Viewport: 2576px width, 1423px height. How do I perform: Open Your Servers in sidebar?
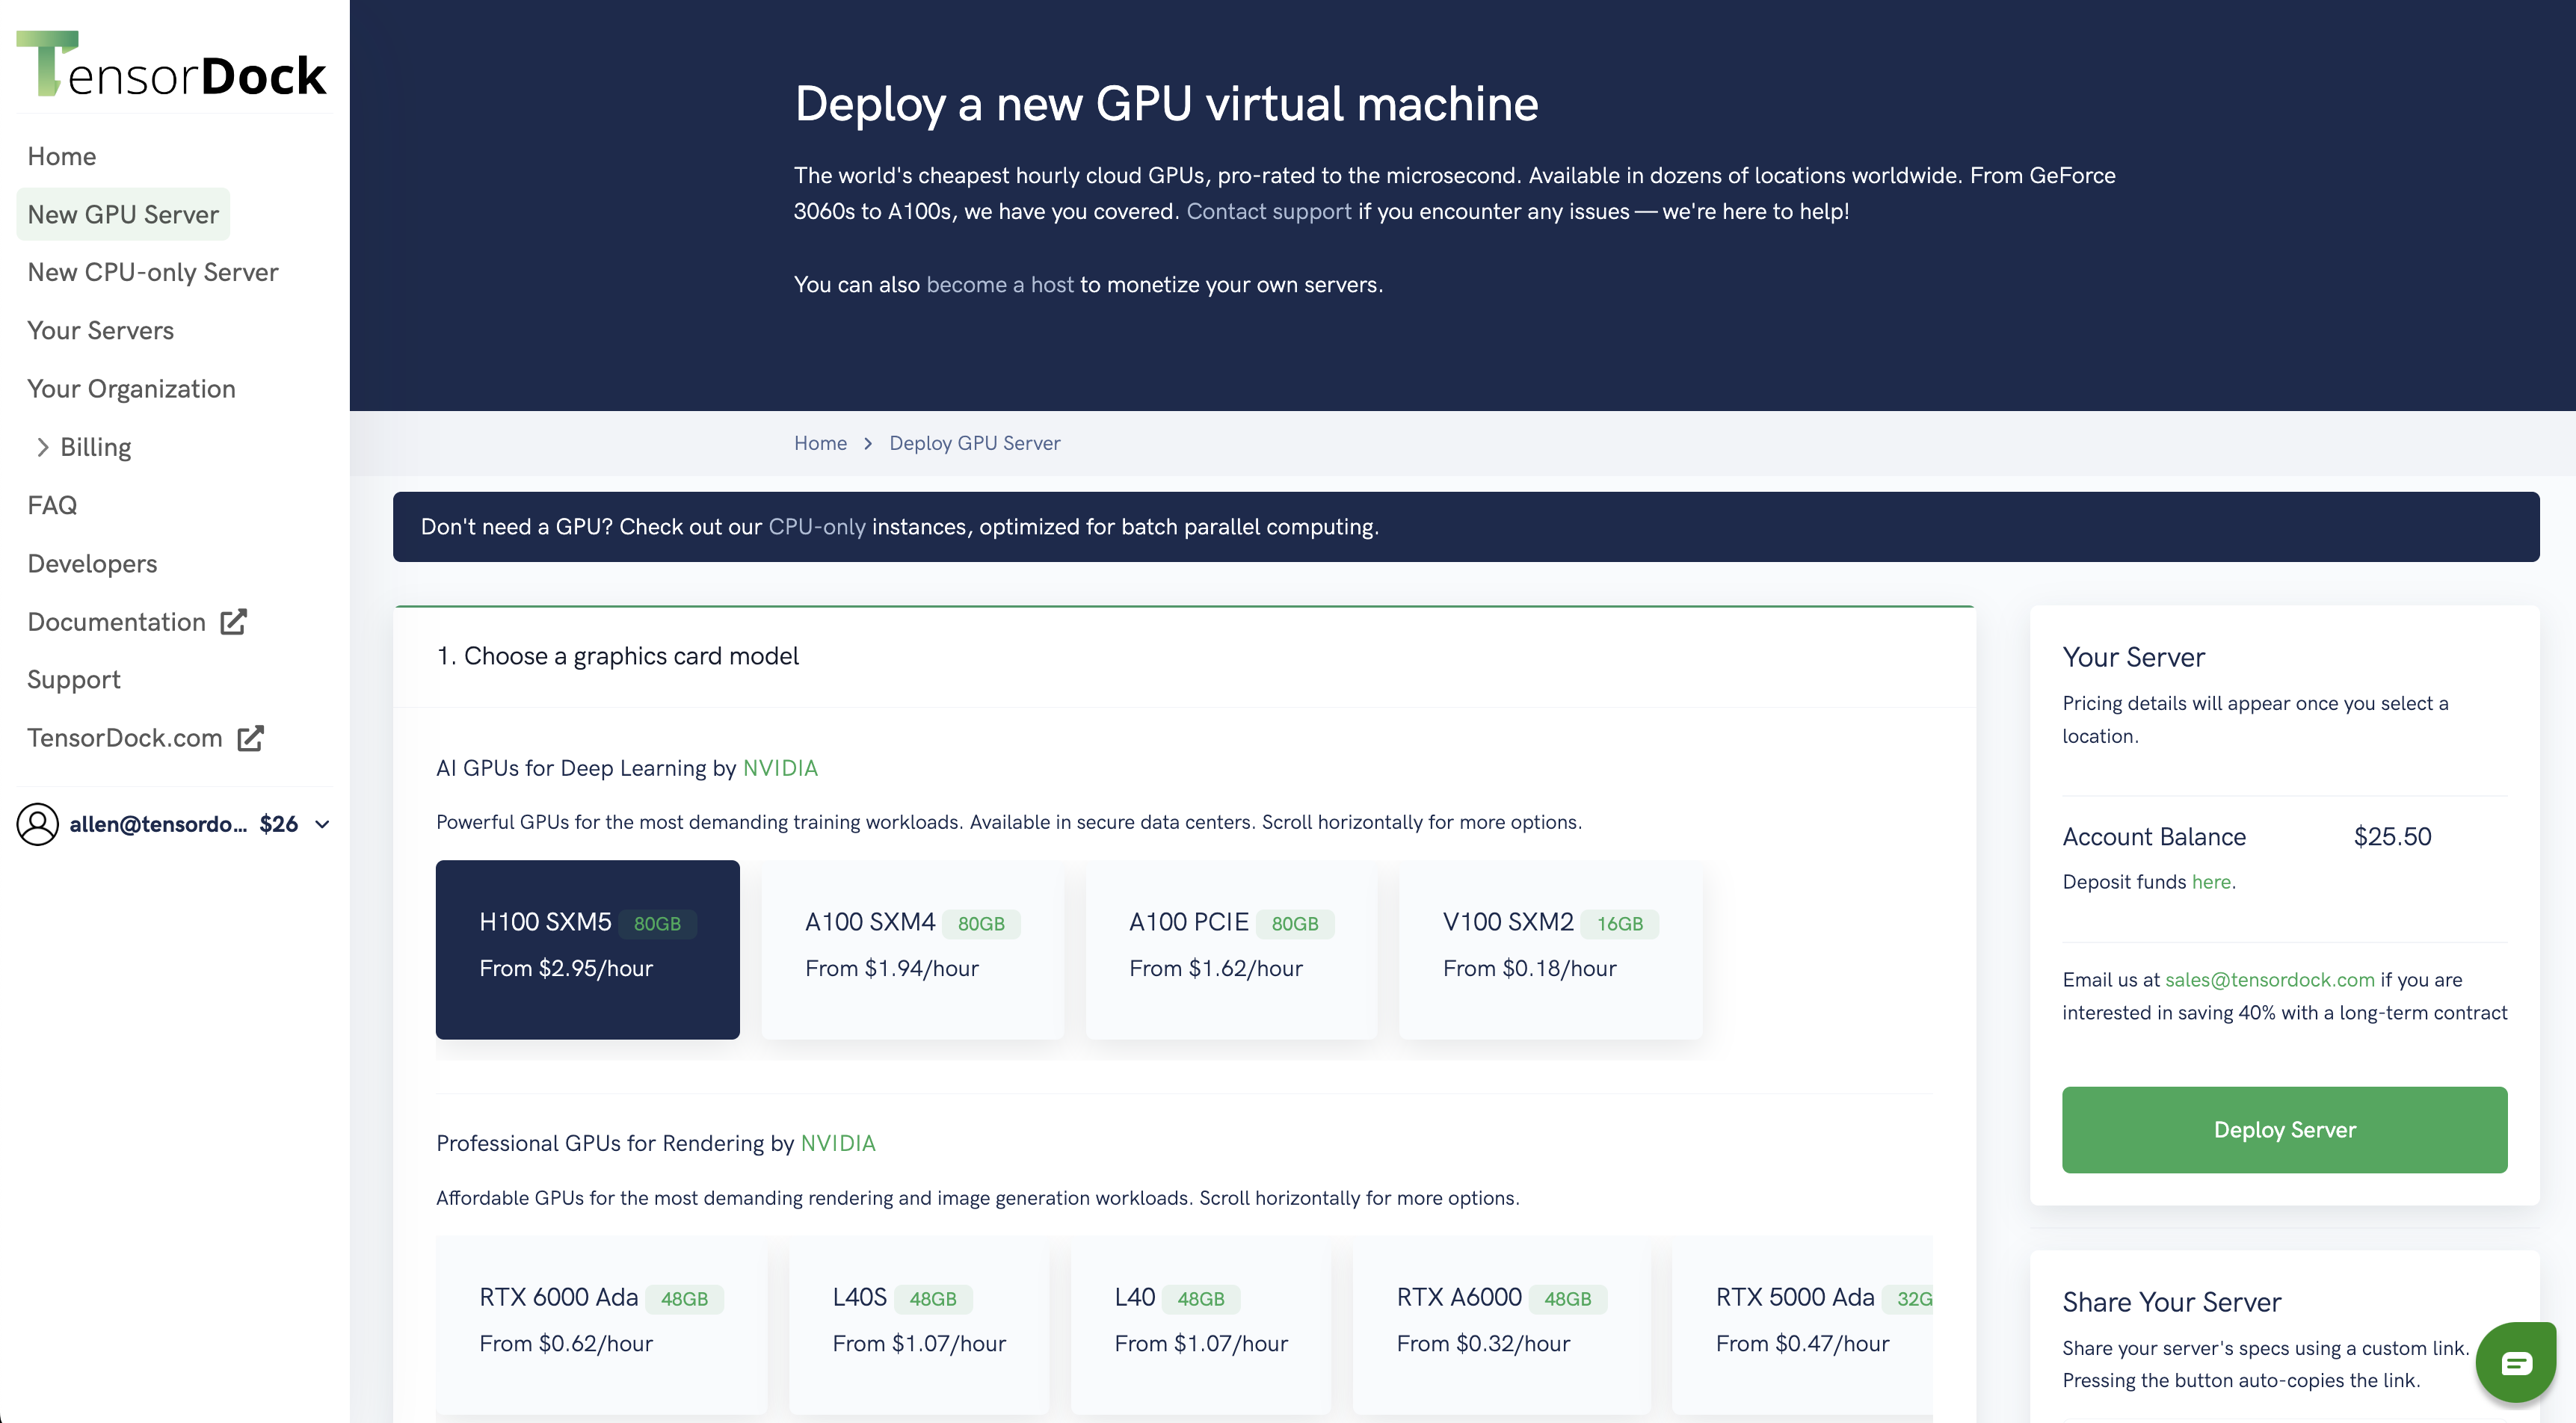[x=101, y=330]
